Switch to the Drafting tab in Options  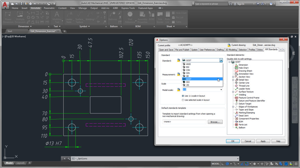coord(220,50)
